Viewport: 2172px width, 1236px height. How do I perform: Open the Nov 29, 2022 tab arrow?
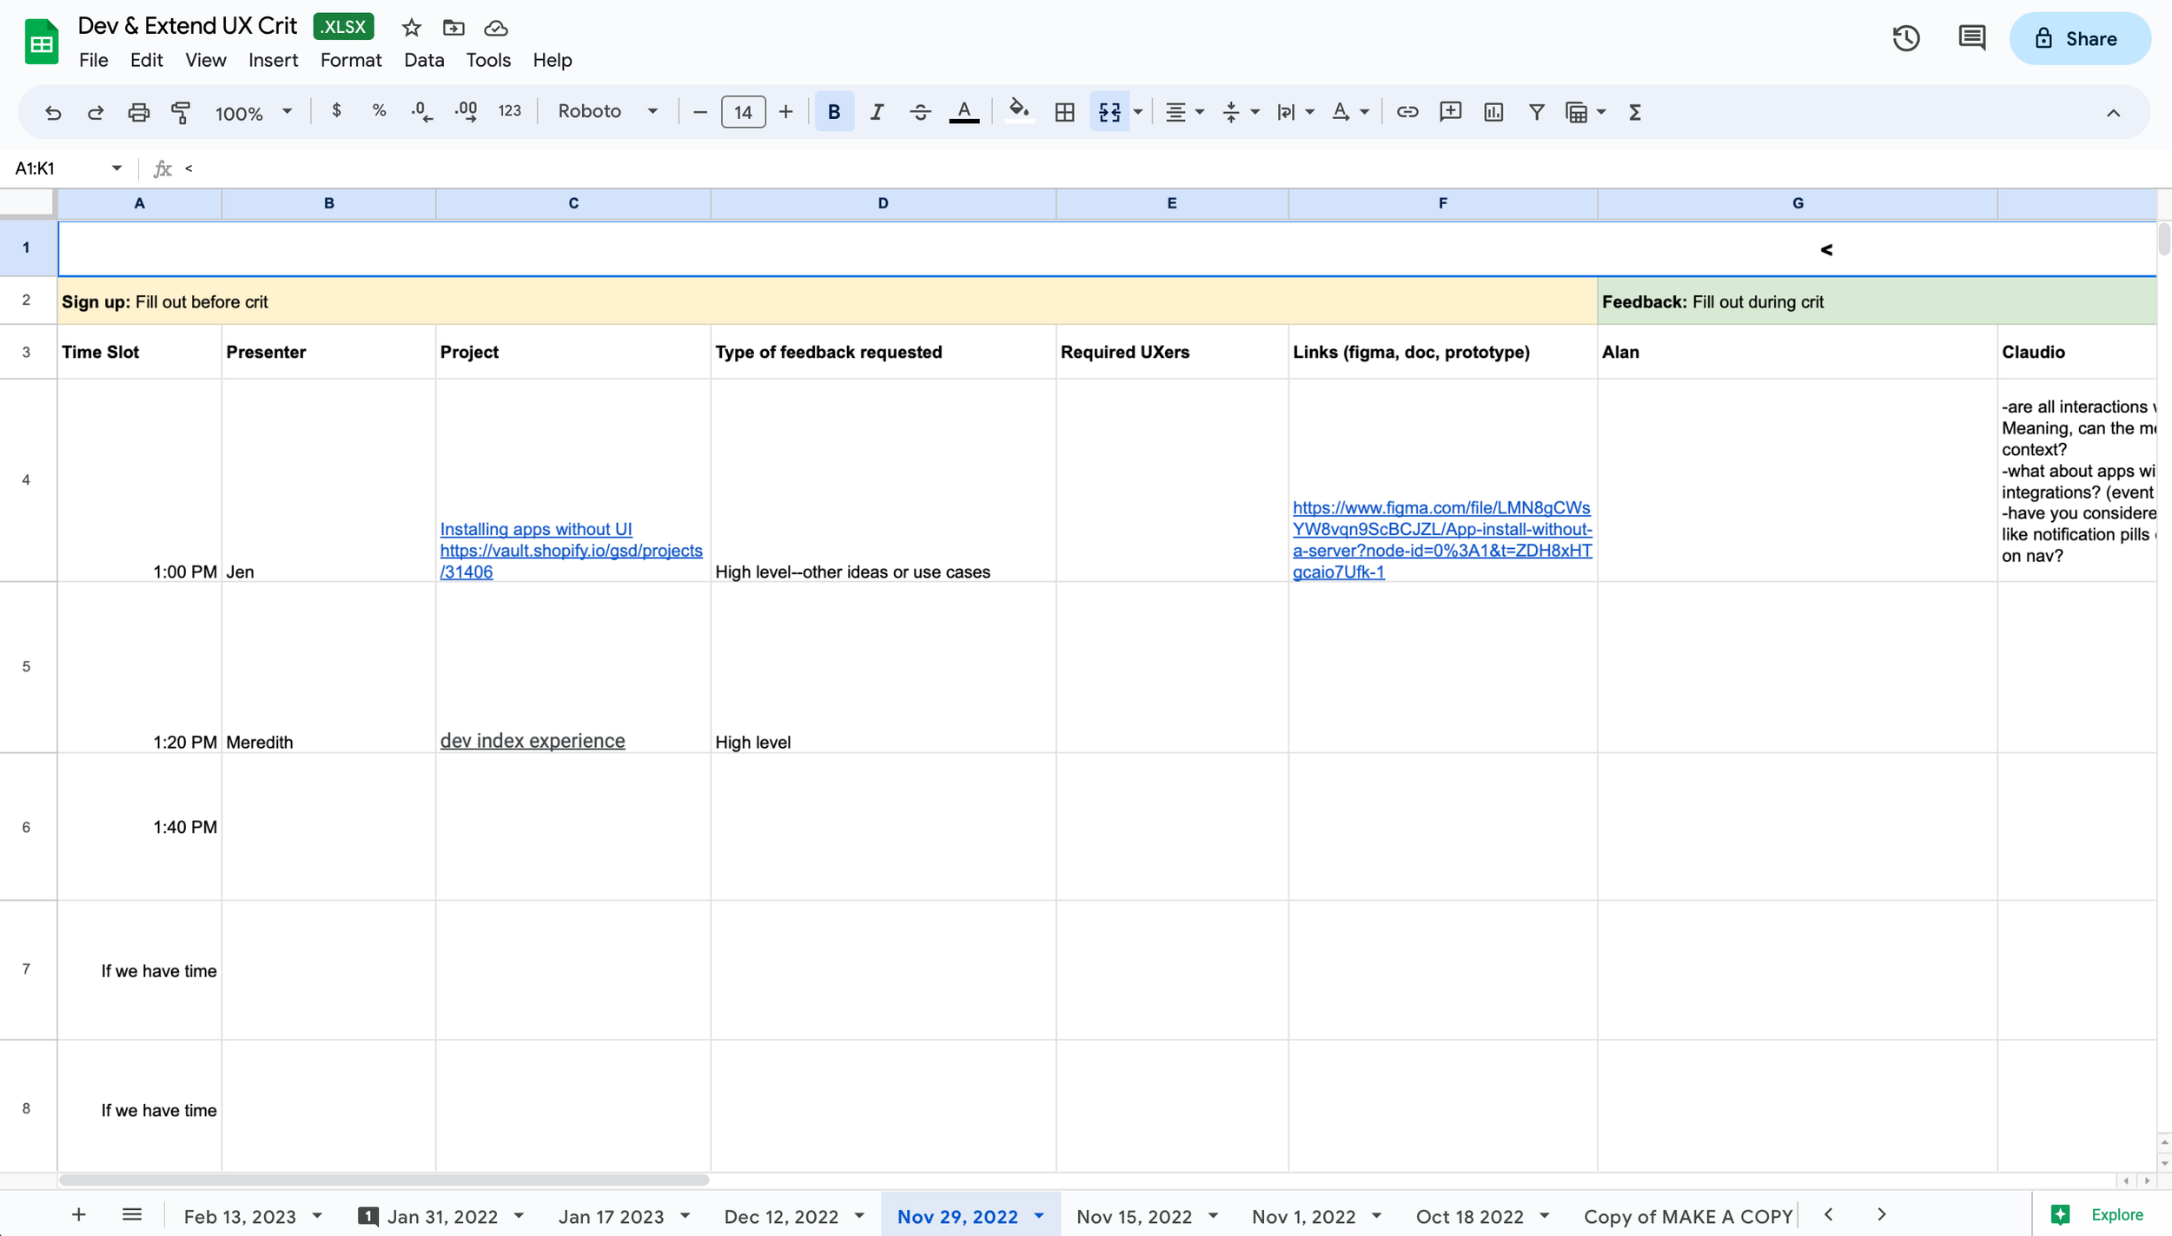tap(1039, 1216)
